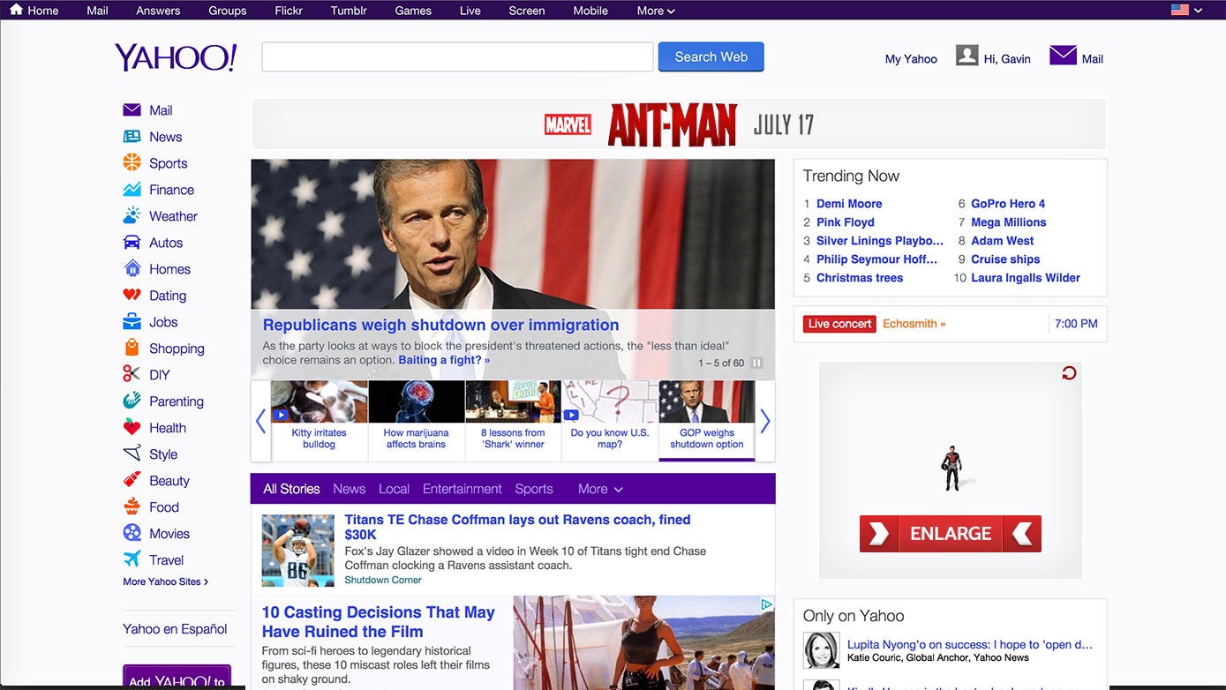Open the purple Mail envelope icon in header
This screenshot has width=1226, height=690.
pos(1063,56)
